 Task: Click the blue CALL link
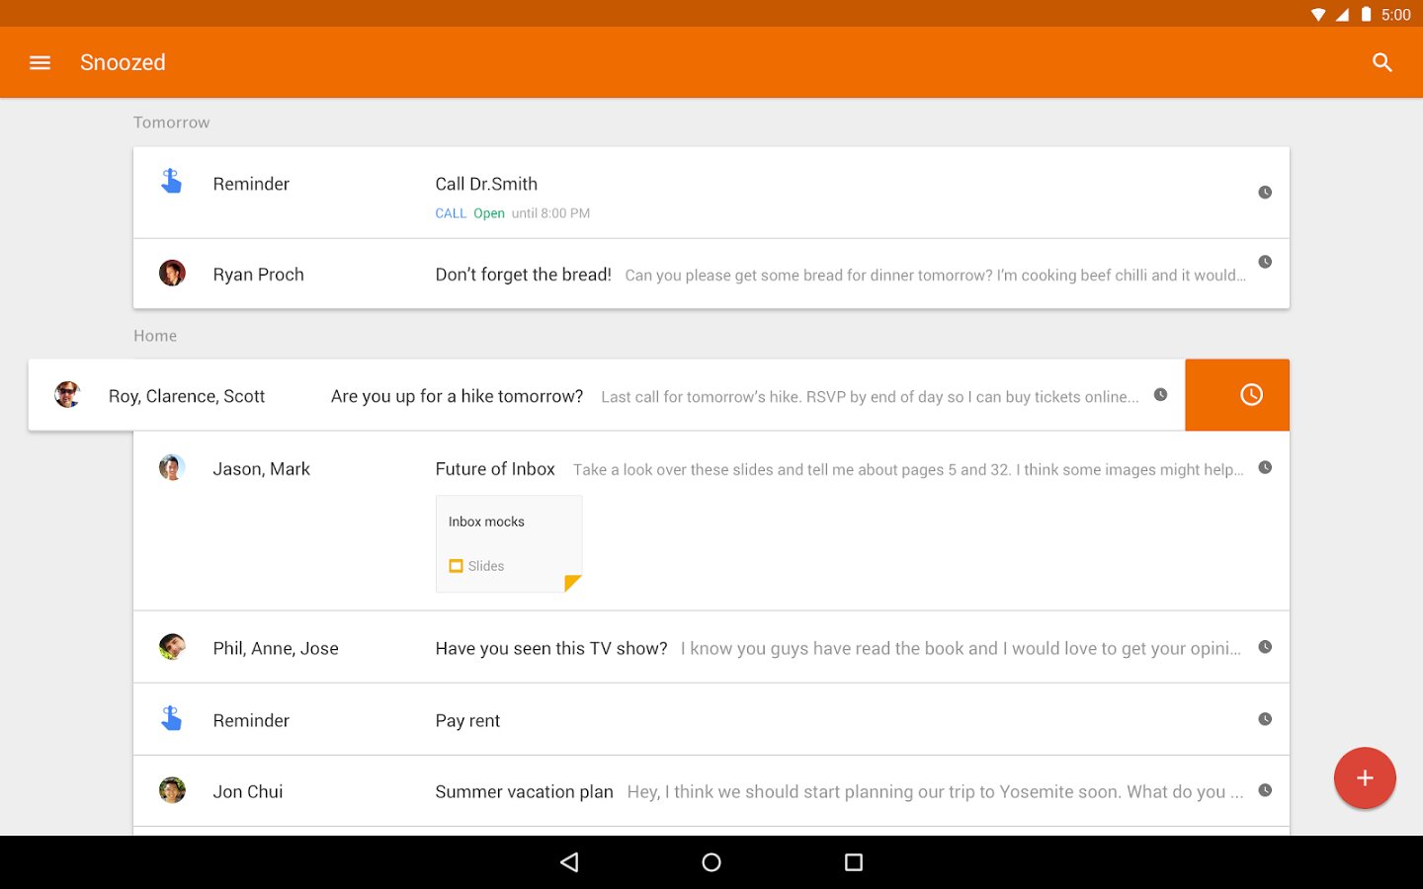coord(451,213)
